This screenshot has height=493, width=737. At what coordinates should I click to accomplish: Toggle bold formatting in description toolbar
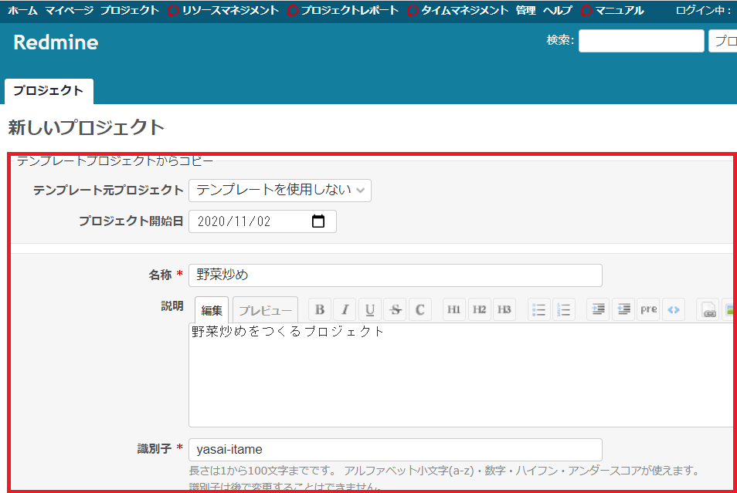tap(320, 309)
